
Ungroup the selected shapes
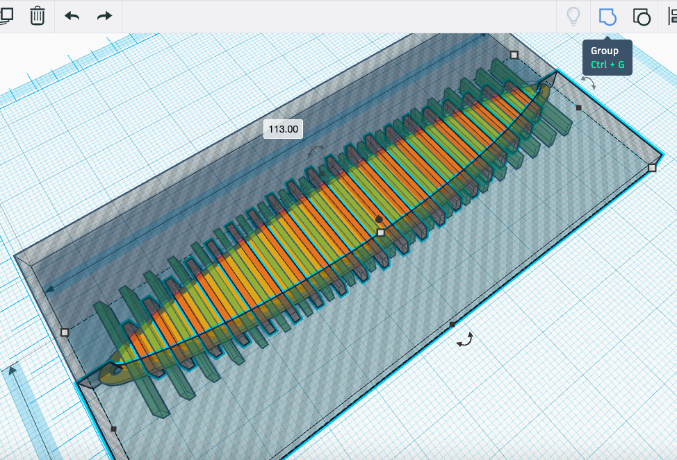pyautogui.click(x=642, y=17)
